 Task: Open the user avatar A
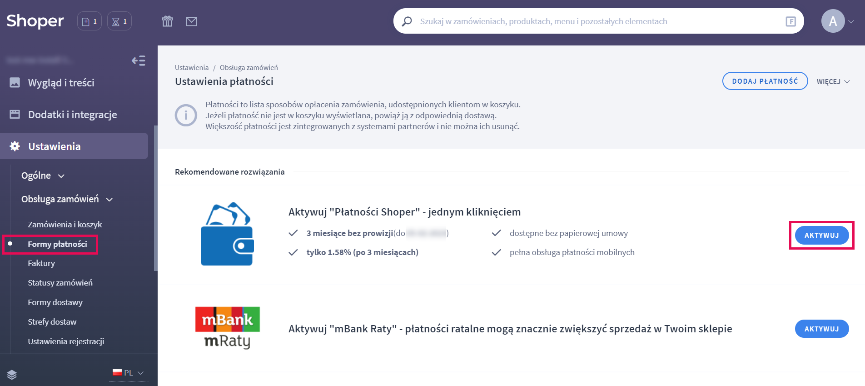pyautogui.click(x=833, y=21)
